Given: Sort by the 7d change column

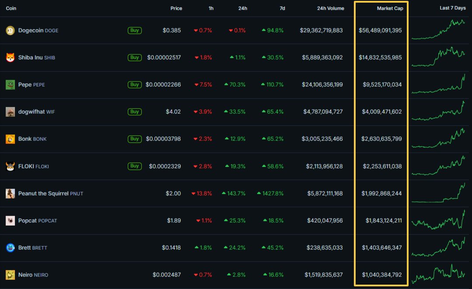Looking at the screenshot, I should pyautogui.click(x=282, y=8).
